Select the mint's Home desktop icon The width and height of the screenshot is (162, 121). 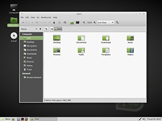[x=14, y=22]
